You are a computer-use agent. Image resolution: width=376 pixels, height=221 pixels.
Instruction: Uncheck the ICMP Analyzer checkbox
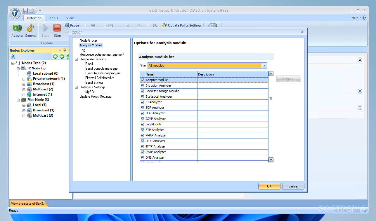pyautogui.click(x=142, y=119)
